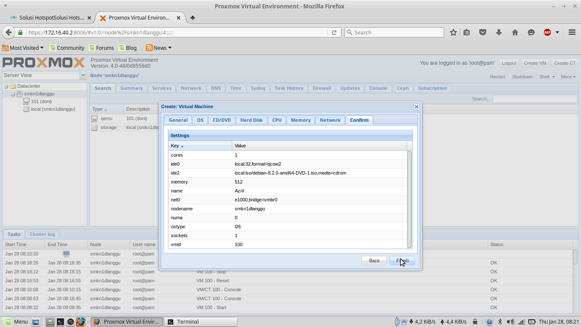Open the Adblock Plus dropdown arrow

point(557,32)
